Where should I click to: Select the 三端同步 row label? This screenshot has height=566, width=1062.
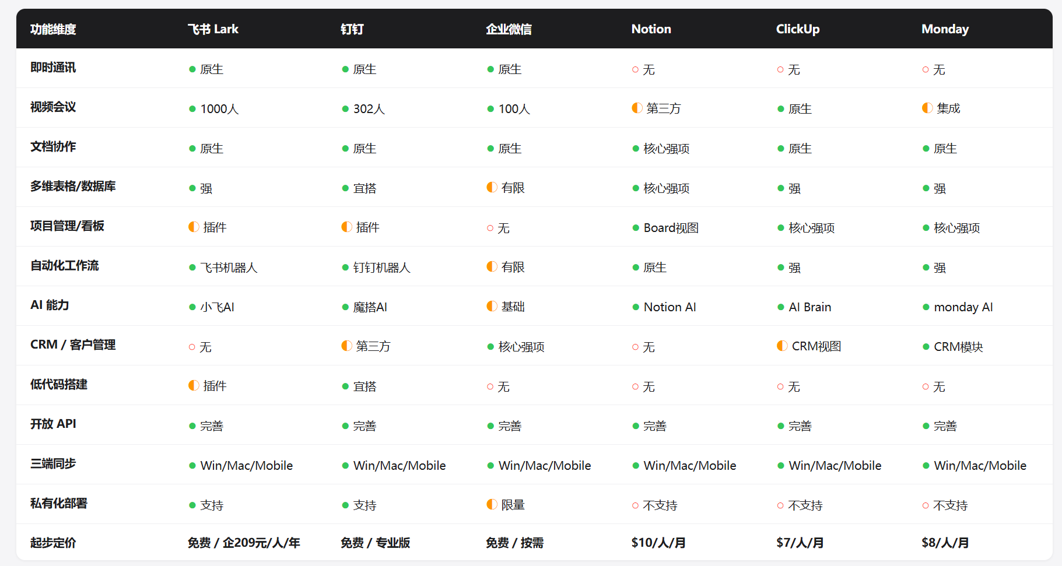(x=53, y=464)
